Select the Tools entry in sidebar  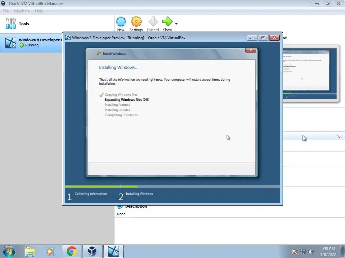tap(57, 24)
